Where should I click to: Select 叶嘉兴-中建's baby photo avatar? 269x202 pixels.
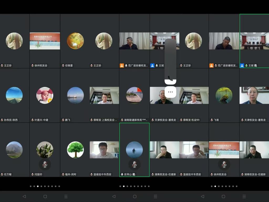tap(45, 95)
